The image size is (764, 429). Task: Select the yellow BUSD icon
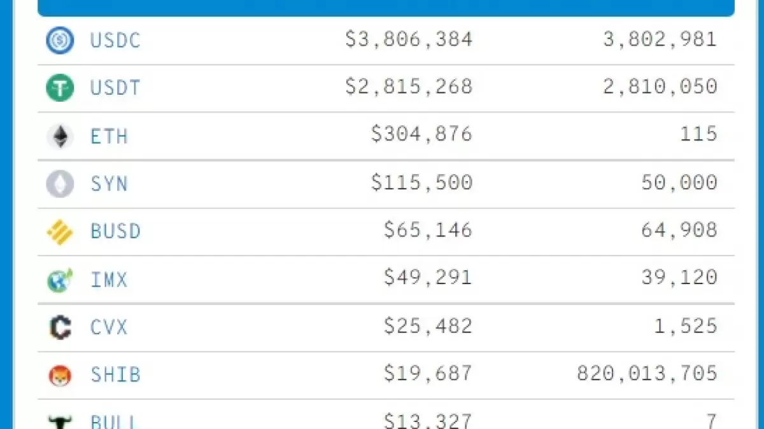click(x=60, y=232)
